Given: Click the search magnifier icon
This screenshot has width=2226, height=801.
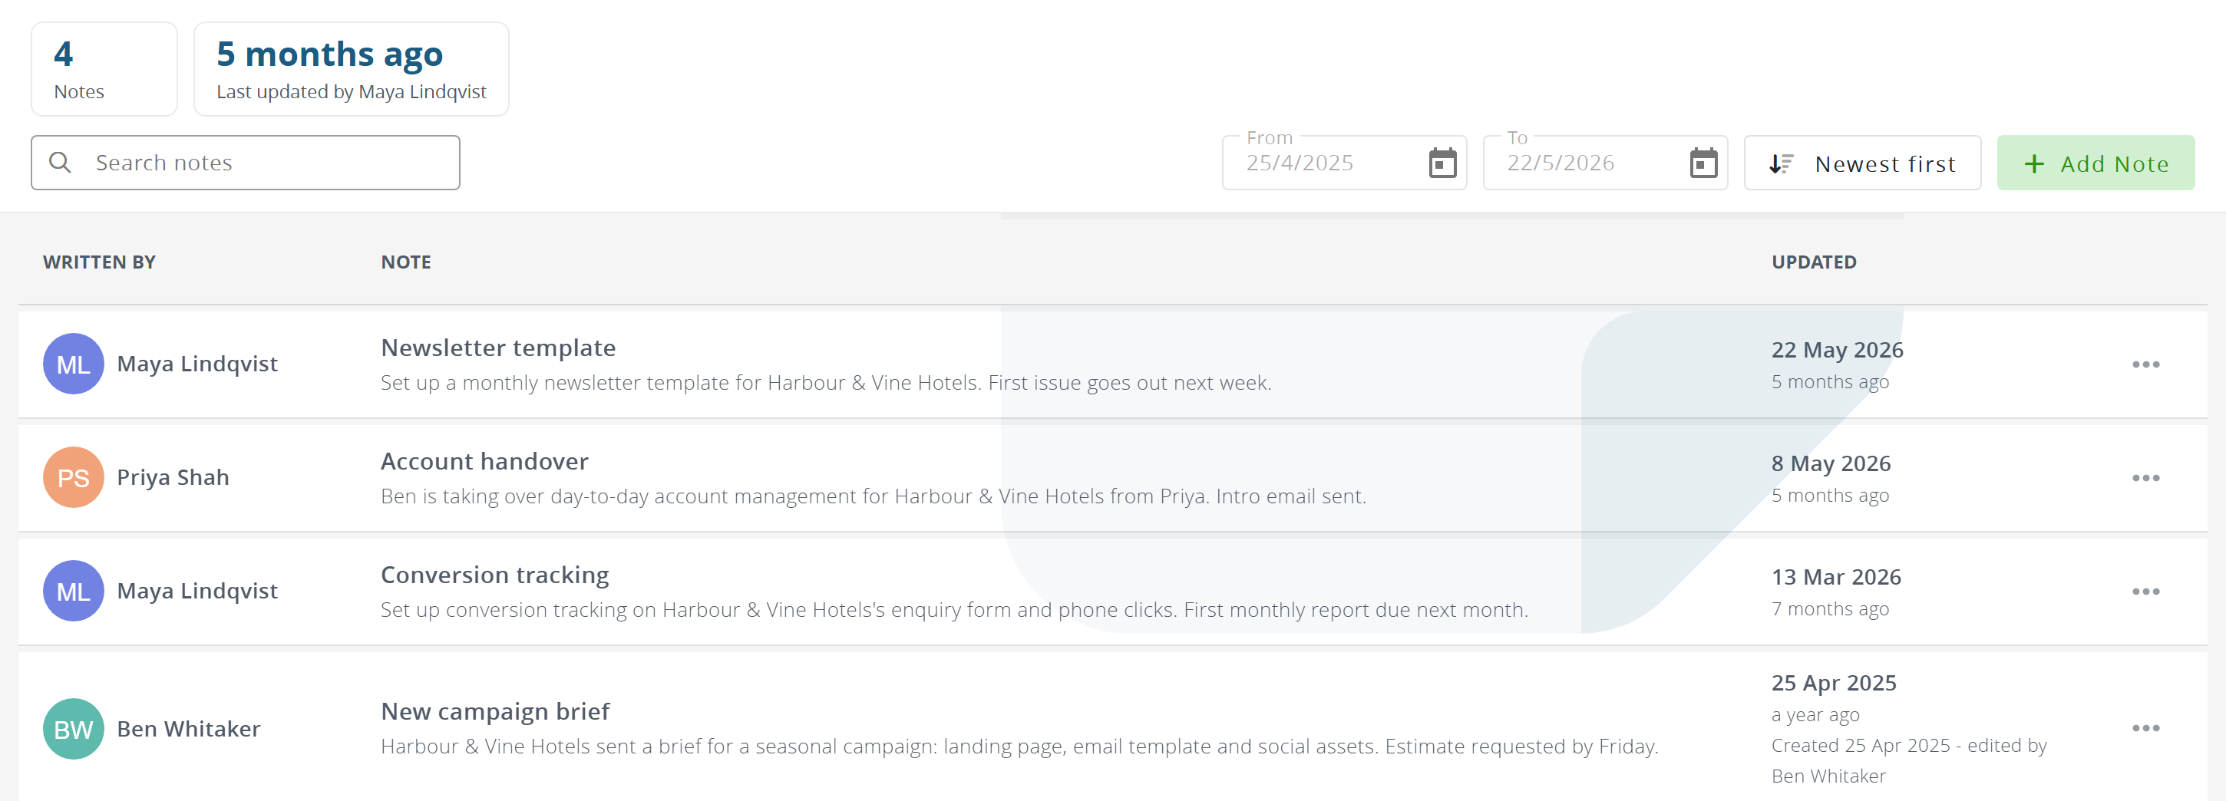Looking at the screenshot, I should click(60, 163).
